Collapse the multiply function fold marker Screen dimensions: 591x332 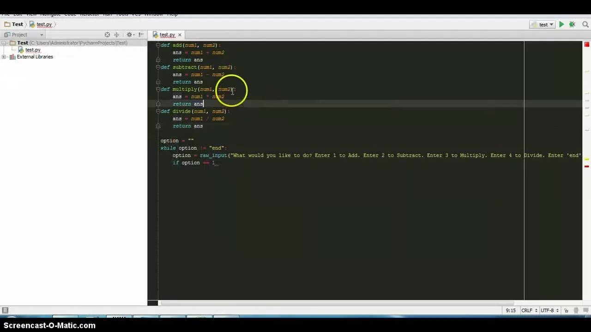[x=158, y=89]
